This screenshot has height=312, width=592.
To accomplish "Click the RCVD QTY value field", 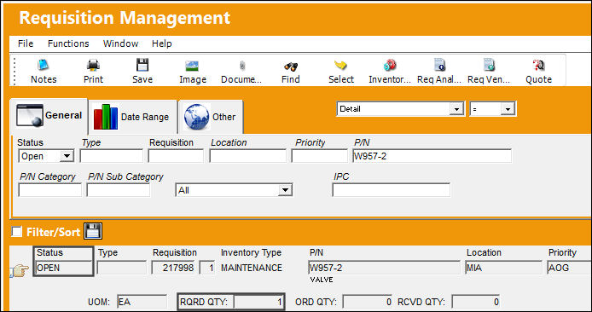I will click(x=476, y=302).
